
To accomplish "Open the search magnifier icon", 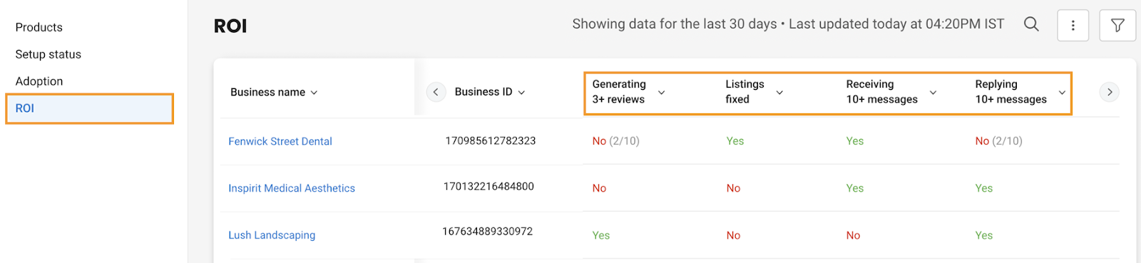I will click(1031, 24).
